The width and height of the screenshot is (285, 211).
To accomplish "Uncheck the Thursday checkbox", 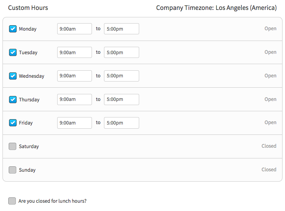I will point(13,100).
